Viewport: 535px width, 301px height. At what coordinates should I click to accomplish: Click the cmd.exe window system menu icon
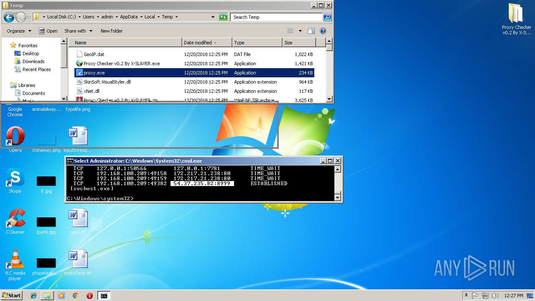[x=70, y=161]
